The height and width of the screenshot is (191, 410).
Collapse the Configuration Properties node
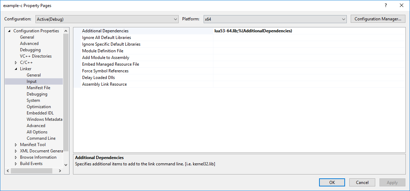[9, 31]
